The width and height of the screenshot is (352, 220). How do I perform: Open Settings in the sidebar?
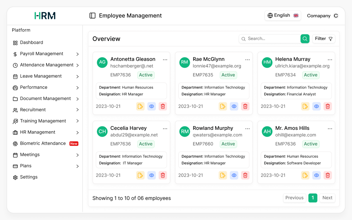[x=25, y=177]
